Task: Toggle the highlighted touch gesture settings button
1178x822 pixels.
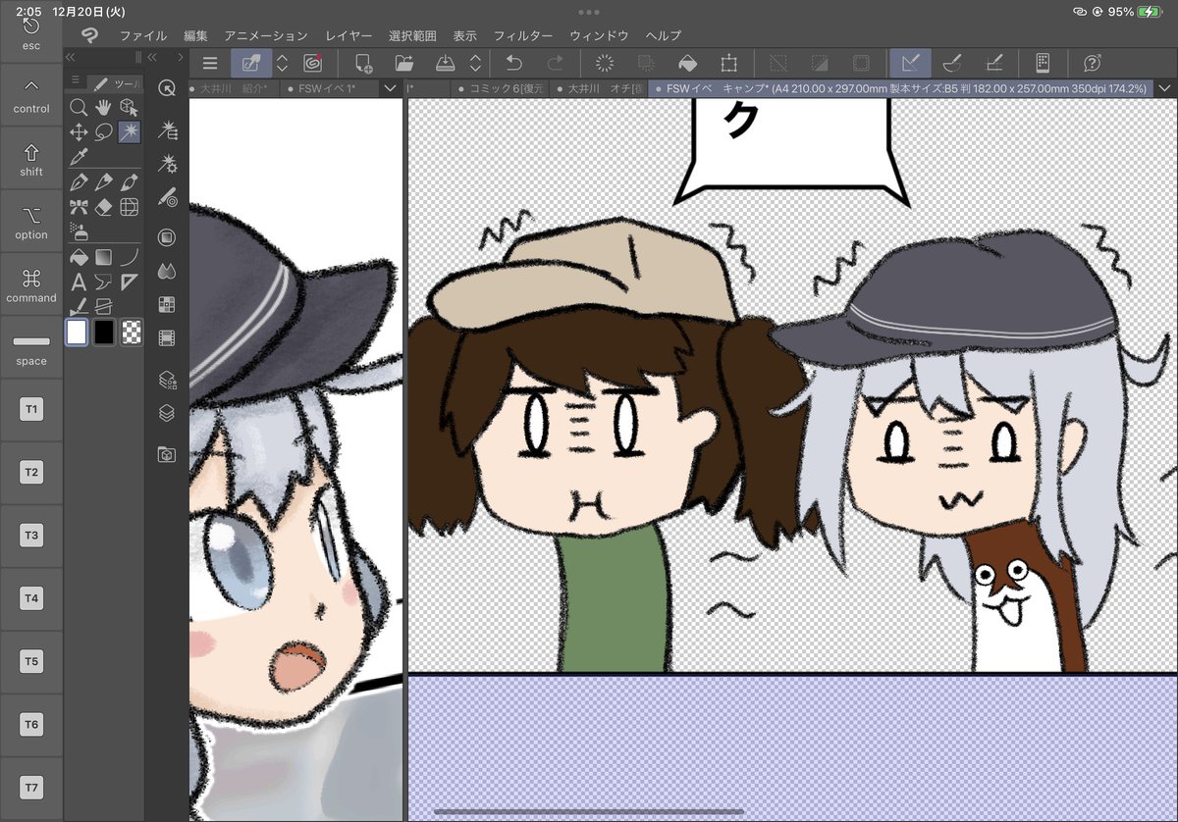Action: pyautogui.click(x=251, y=63)
